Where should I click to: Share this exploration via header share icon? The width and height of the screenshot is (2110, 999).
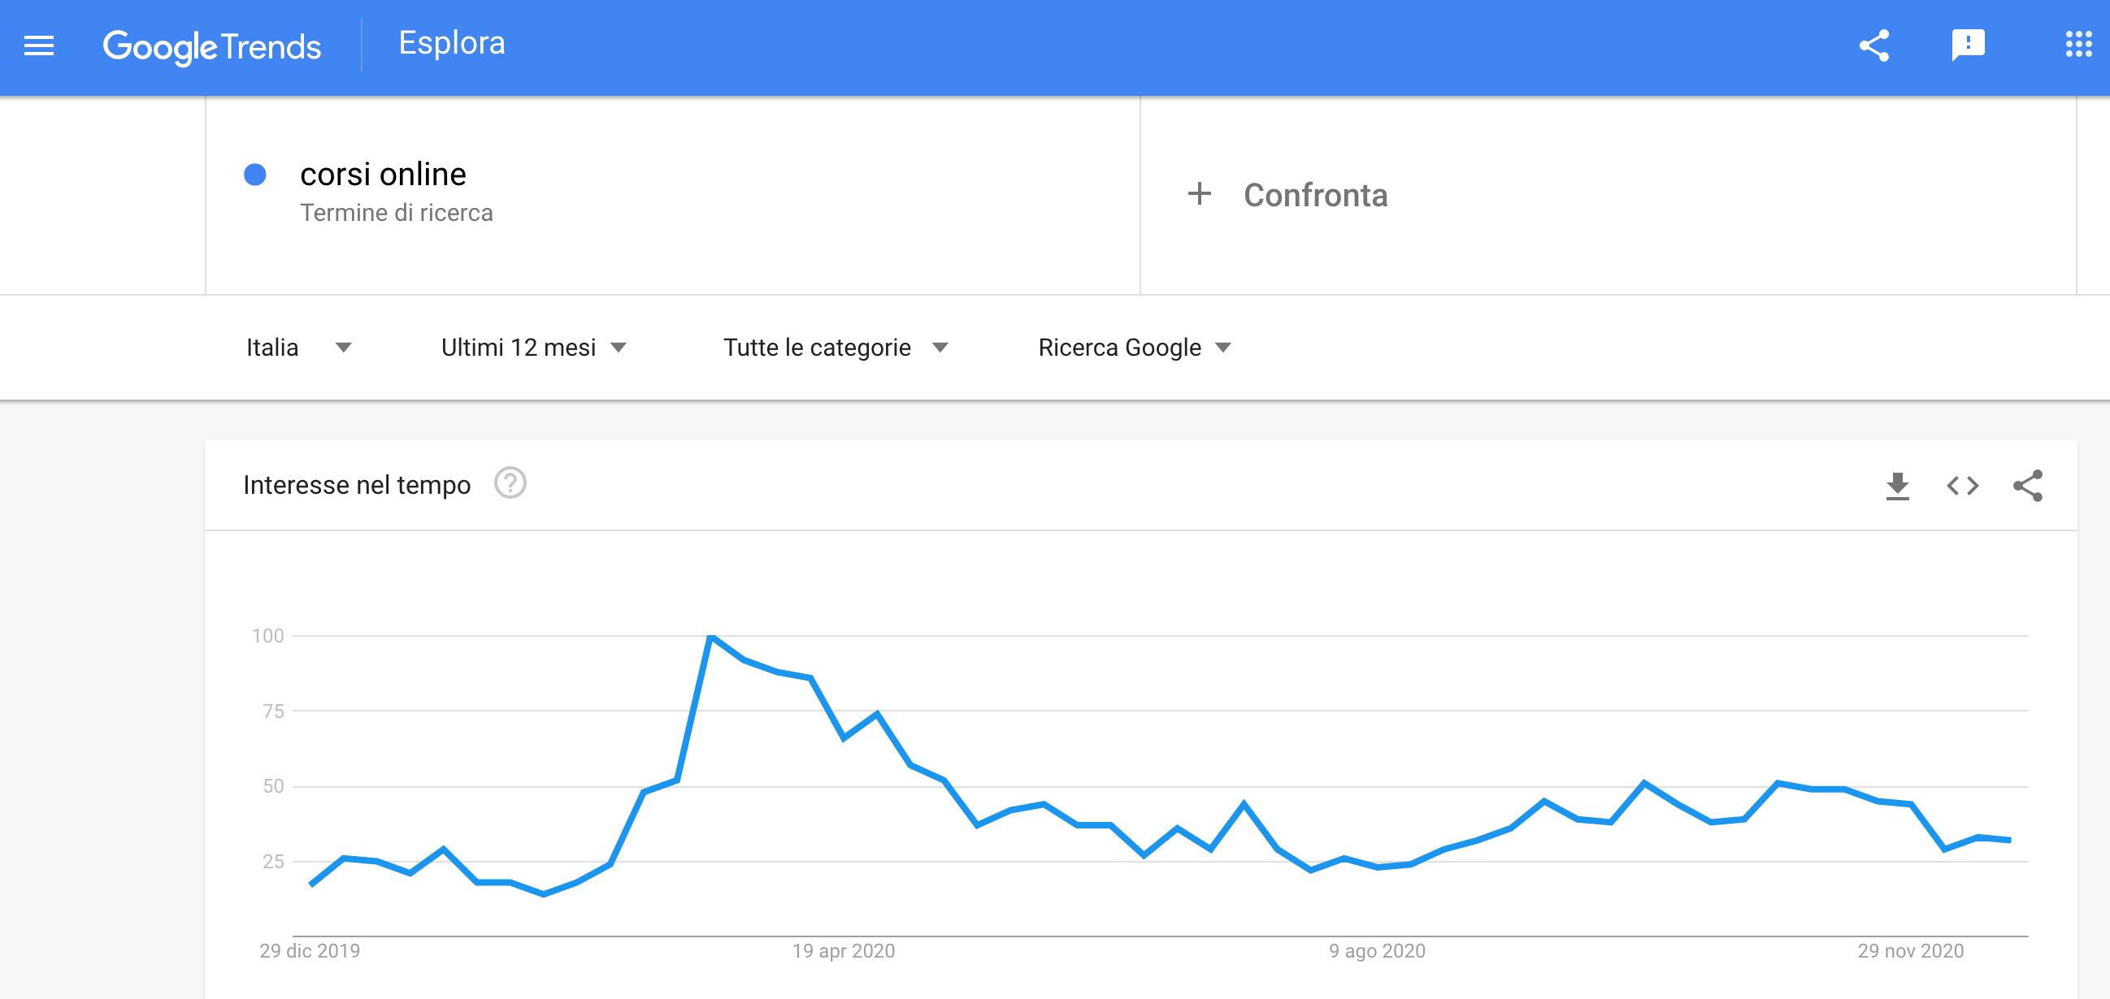point(1874,45)
